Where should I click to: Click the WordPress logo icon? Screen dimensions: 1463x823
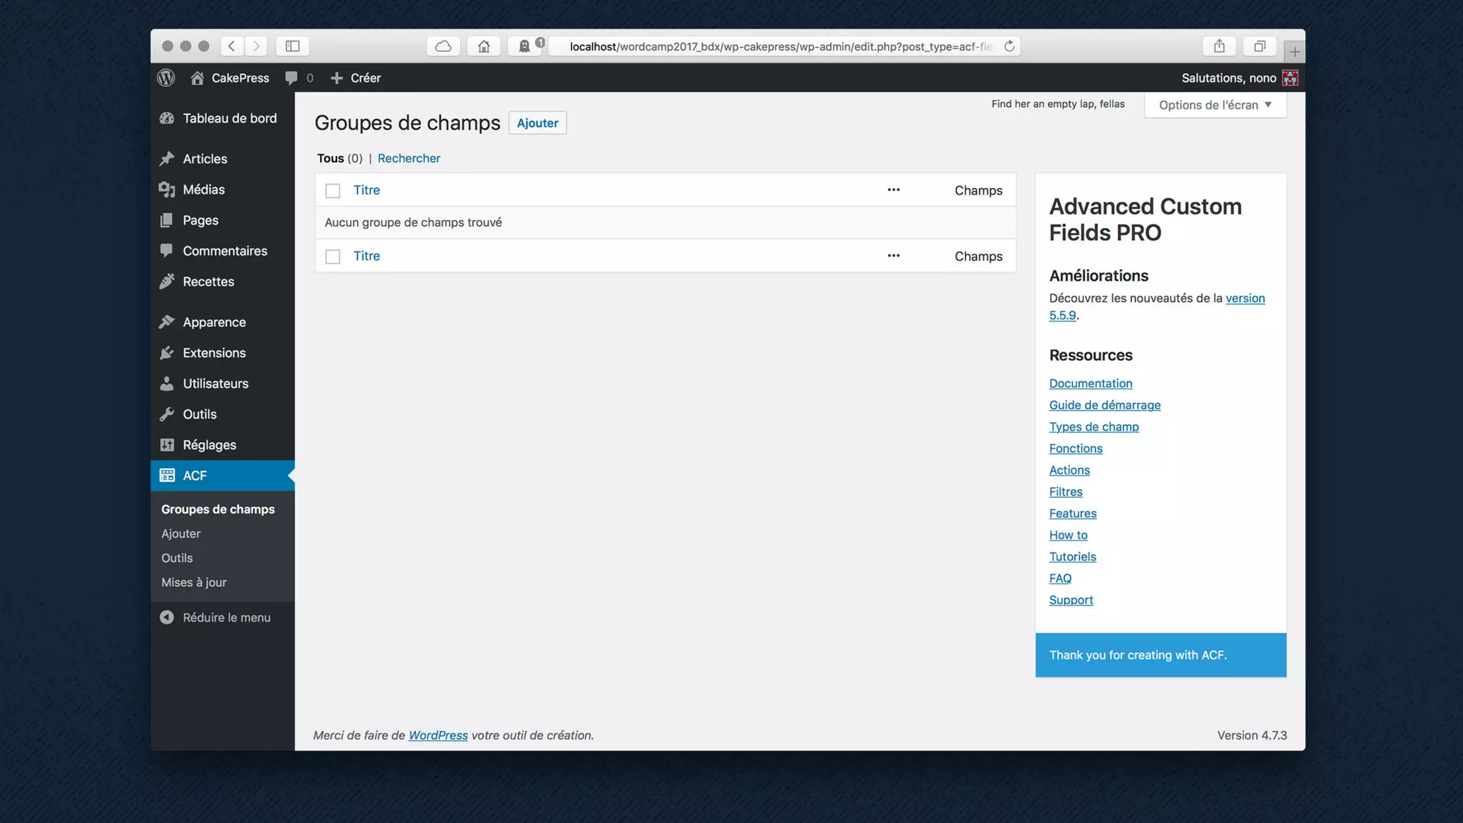tap(166, 78)
